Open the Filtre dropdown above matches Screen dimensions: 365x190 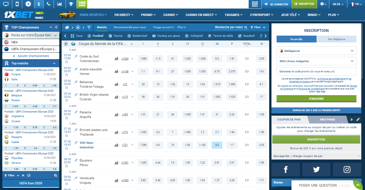click(258, 27)
